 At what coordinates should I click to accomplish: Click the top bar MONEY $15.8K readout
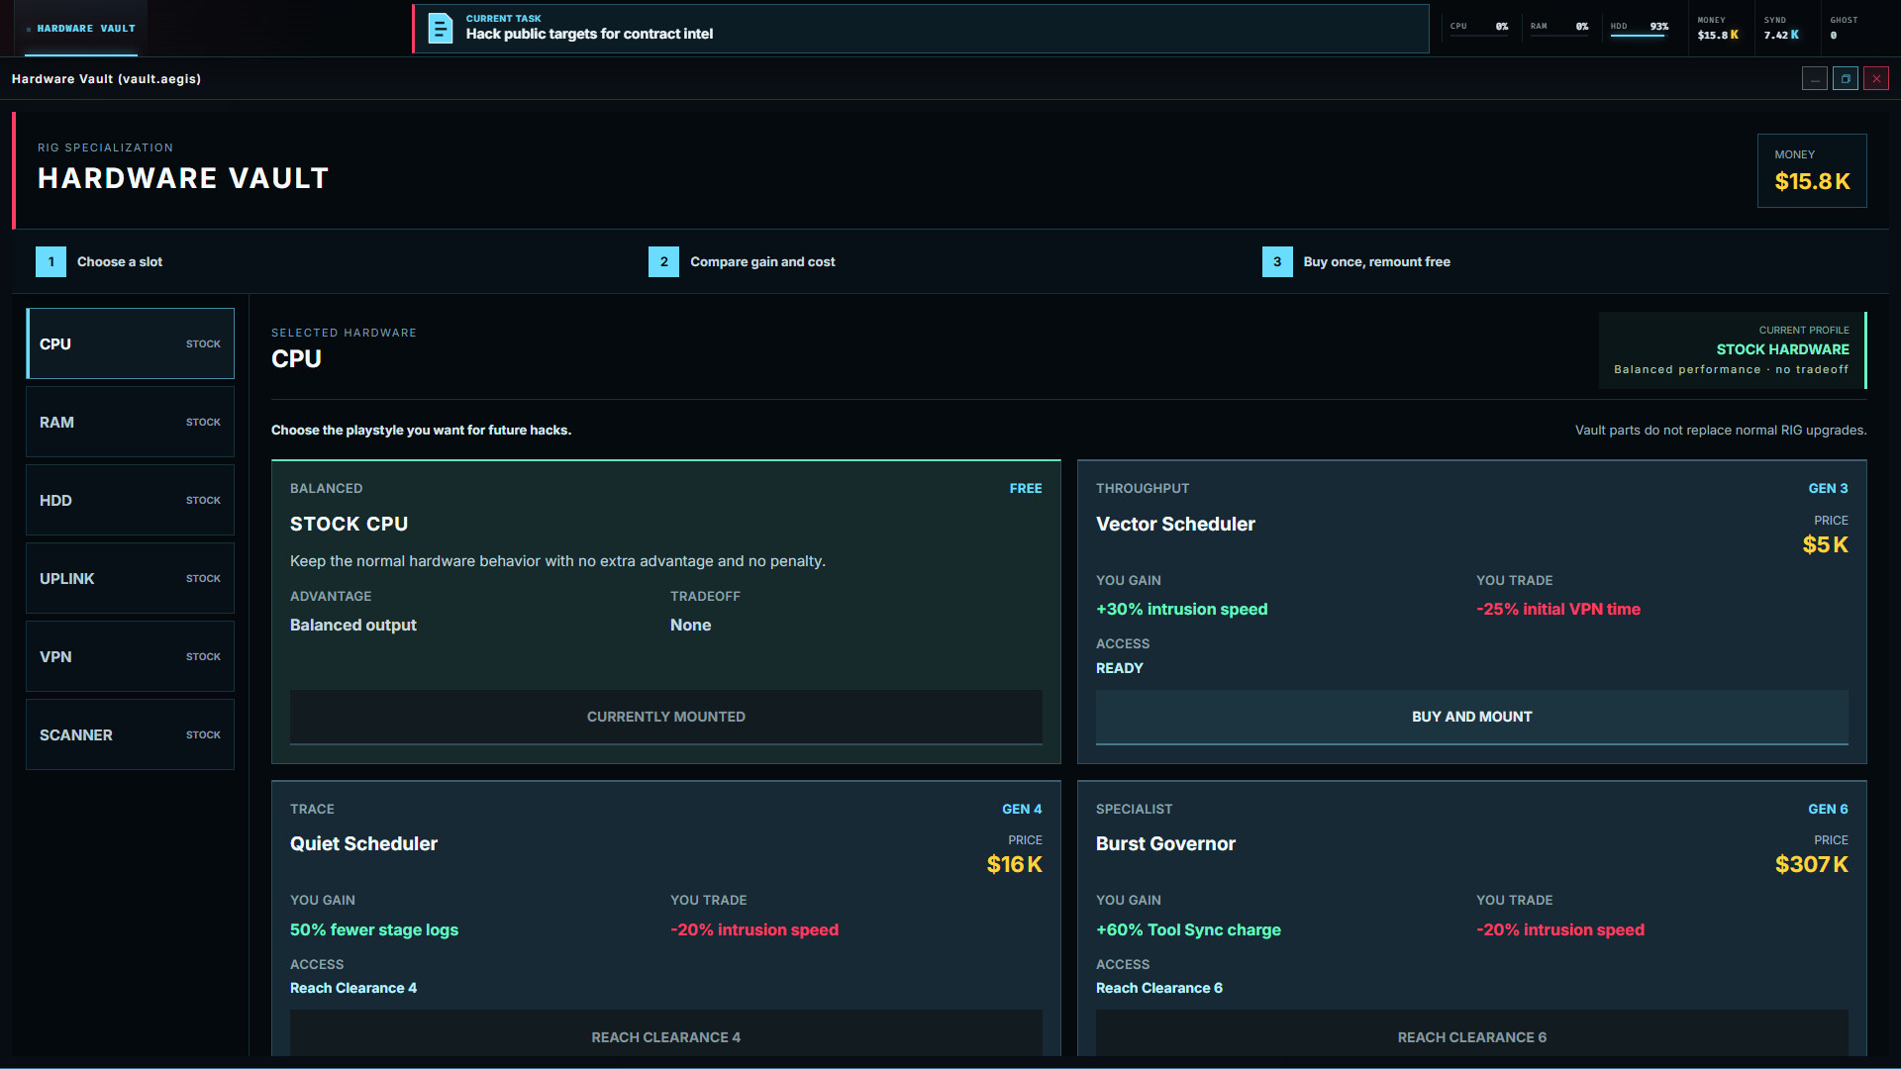(x=1718, y=28)
